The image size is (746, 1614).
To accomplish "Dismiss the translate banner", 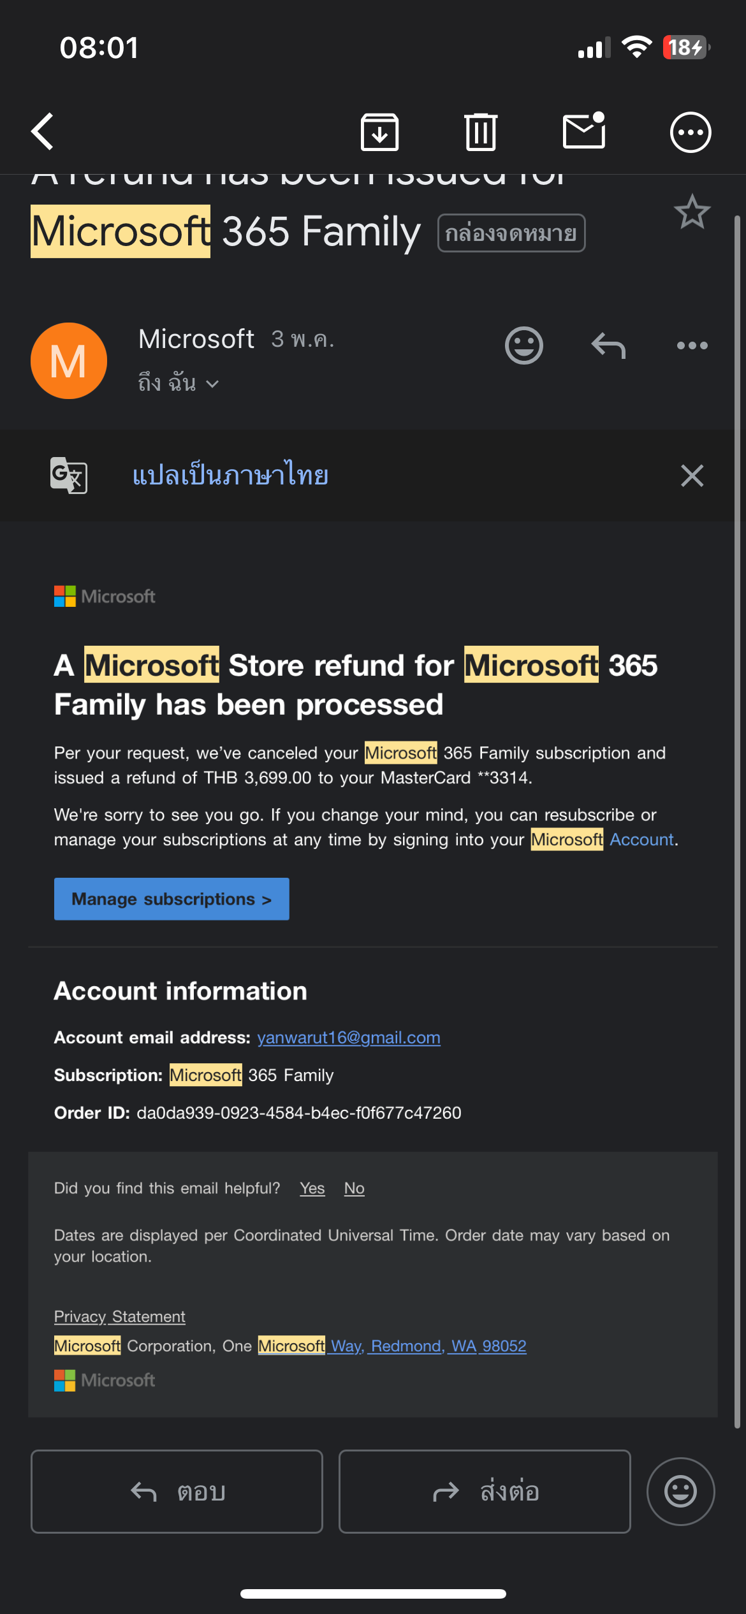I will (692, 476).
